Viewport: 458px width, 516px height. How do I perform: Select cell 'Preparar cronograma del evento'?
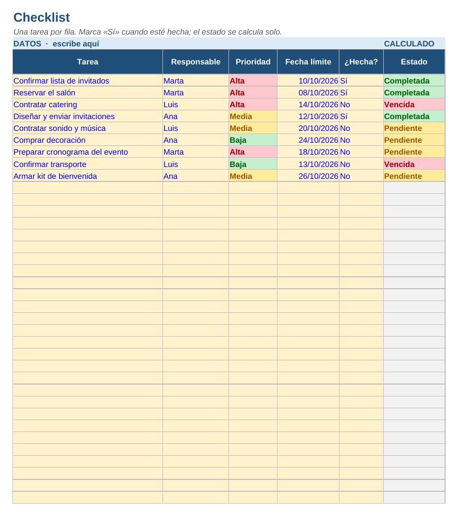click(88, 152)
